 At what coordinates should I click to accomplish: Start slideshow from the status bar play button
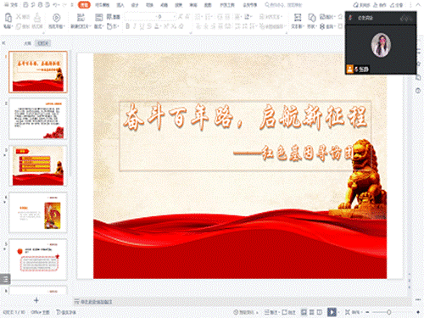coord(332,312)
